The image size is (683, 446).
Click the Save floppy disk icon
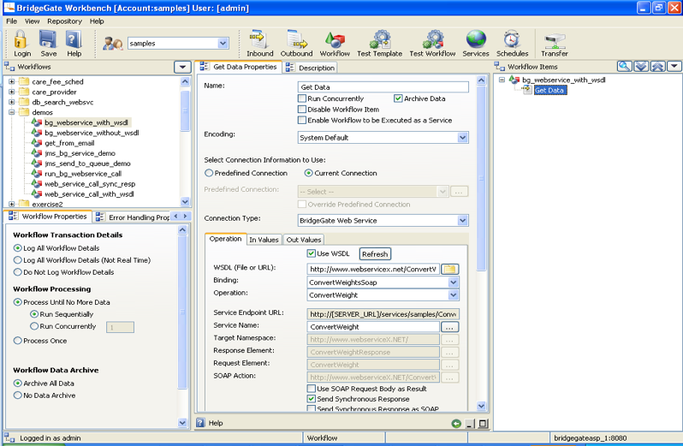click(48, 39)
